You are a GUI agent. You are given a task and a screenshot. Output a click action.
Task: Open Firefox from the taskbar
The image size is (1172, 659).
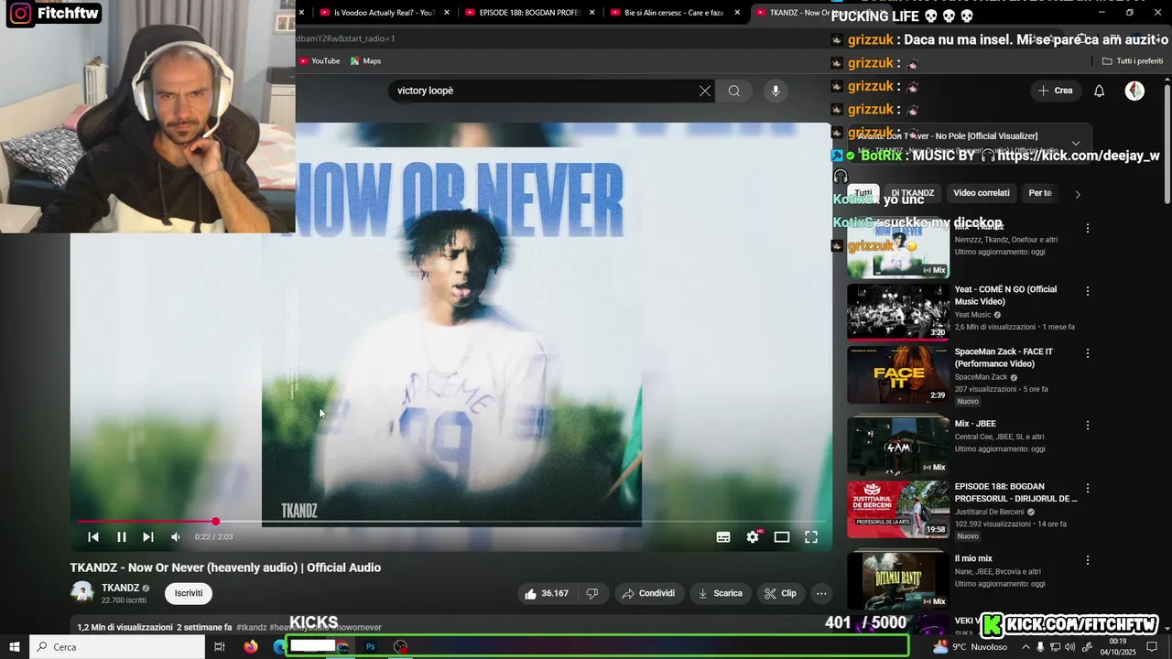pos(250,647)
